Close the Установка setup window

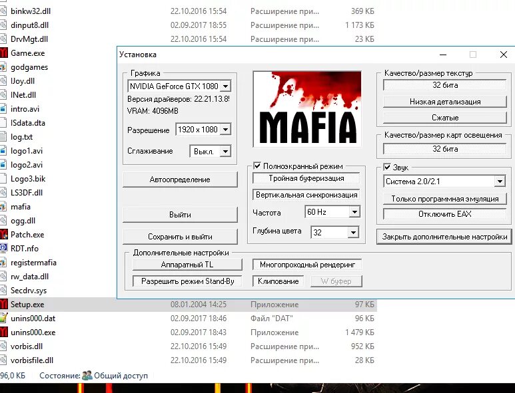coord(503,55)
